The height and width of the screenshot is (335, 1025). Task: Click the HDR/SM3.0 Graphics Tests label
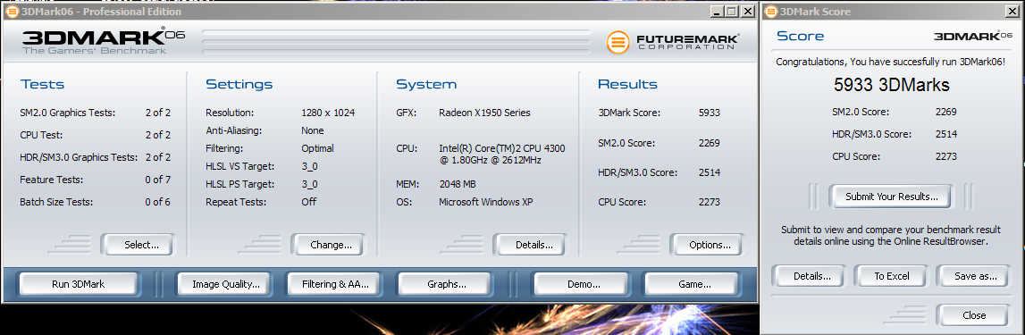80,156
